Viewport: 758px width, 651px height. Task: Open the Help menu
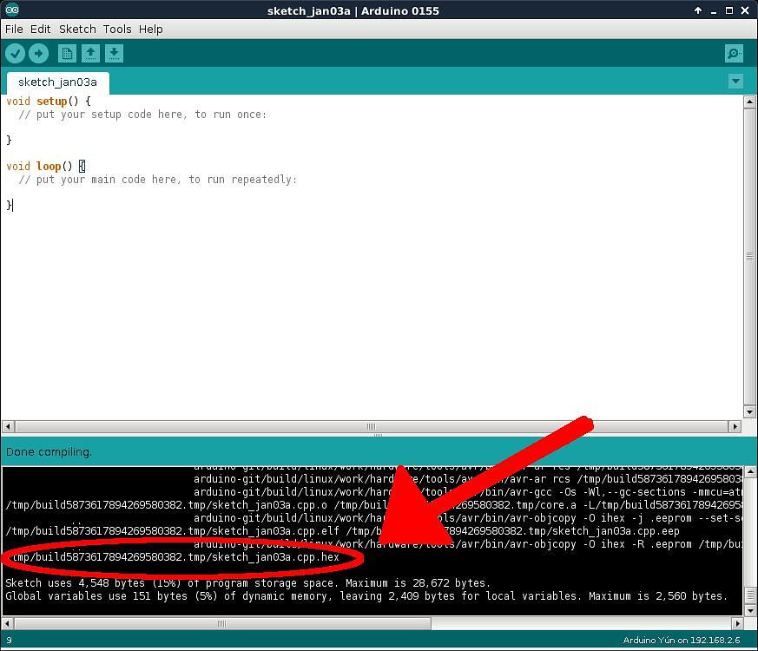(150, 29)
